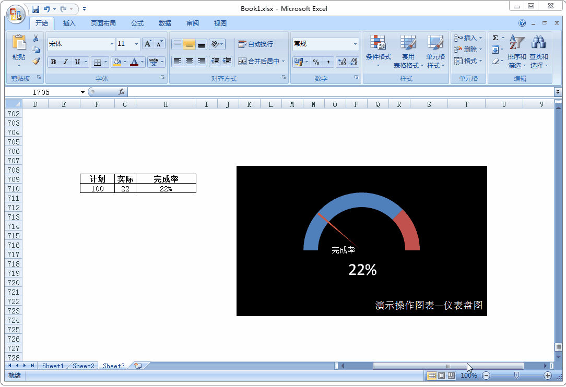Switch to the 数据 ribbon tab
566x387 pixels.
coord(165,23)
